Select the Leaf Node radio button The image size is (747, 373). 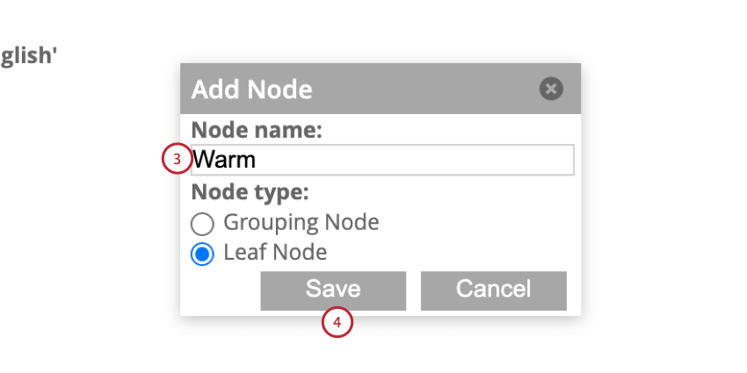(x=202, y=255)
